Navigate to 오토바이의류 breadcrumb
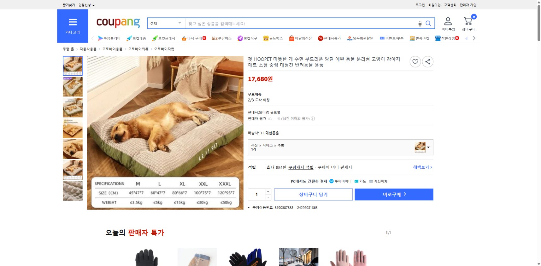541x266 pixels. (x=138, y=49)
